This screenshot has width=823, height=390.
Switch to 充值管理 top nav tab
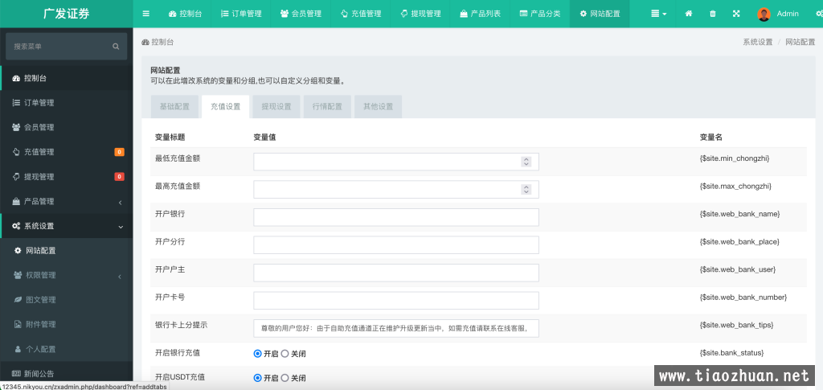pyautogui.click(x=361, y=14)
